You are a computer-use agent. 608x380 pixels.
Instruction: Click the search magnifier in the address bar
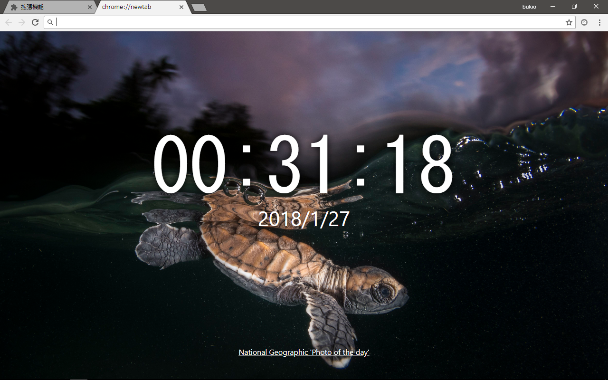[50, 22]
